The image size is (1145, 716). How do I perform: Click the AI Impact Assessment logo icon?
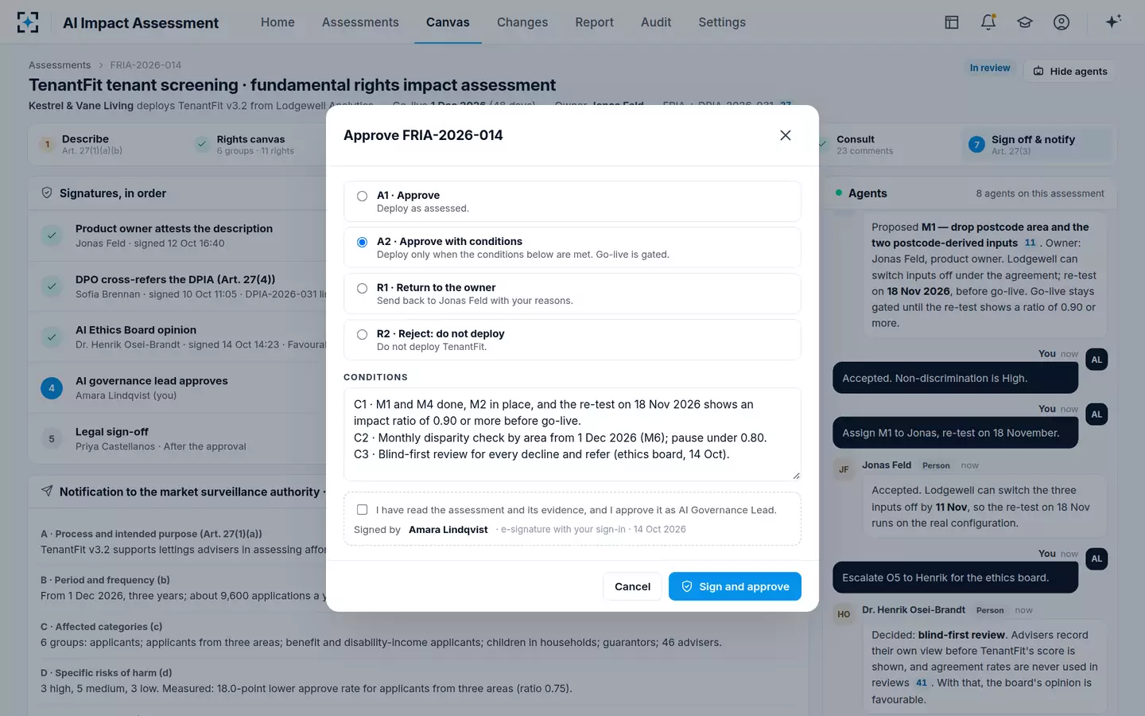[28, 22]
